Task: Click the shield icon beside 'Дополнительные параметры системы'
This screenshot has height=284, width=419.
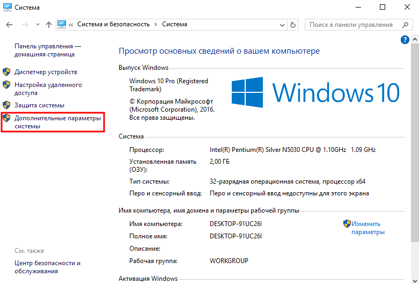Action: tap(6, 118)
